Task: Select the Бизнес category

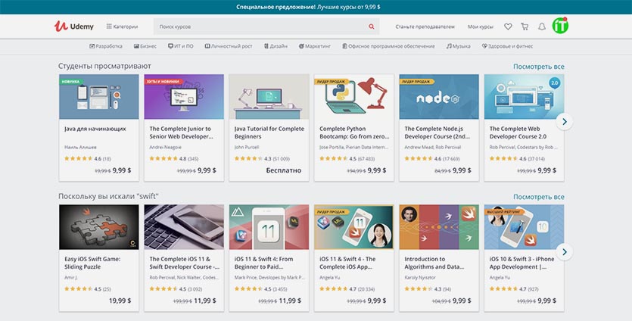Action: point(145,46)
